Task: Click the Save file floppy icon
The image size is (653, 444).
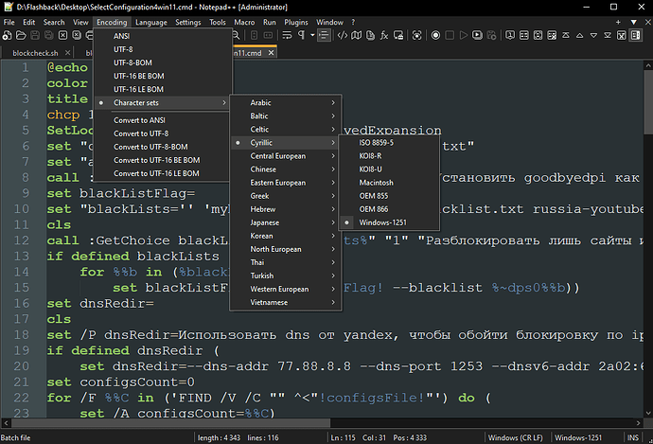Action: click(x=35, y=35)
